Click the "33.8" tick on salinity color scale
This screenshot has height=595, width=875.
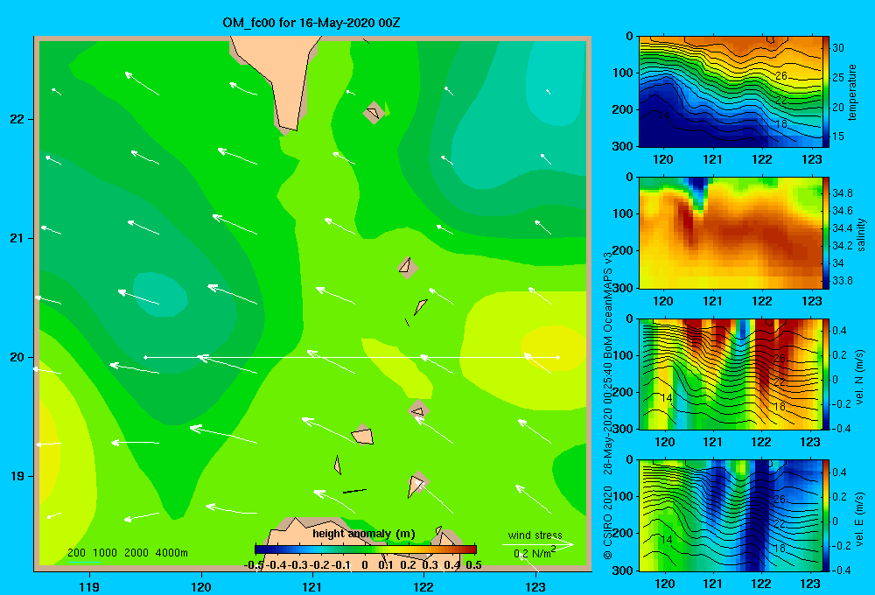842,281
